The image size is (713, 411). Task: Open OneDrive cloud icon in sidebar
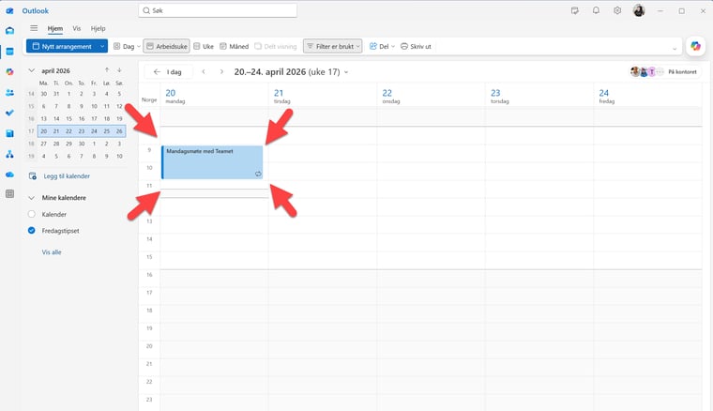point(10,175)
